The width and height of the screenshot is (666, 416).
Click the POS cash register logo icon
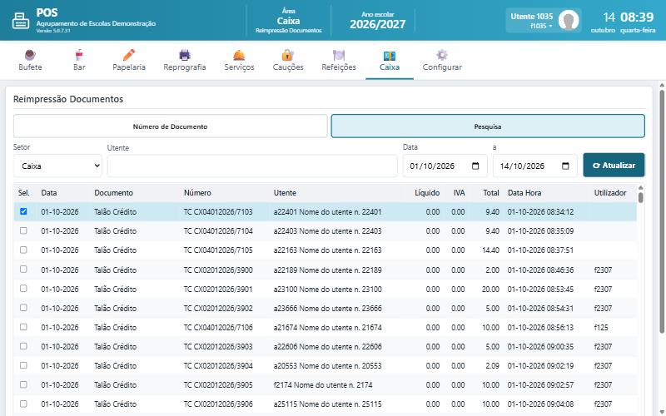(20, 20)
